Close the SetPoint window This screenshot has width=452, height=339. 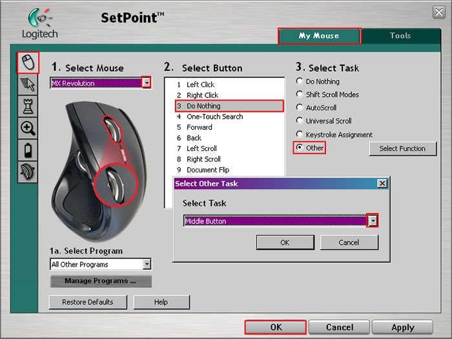click(439, 12)
